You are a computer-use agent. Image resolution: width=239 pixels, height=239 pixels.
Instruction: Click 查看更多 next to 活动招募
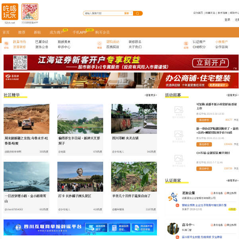(232, 95)
